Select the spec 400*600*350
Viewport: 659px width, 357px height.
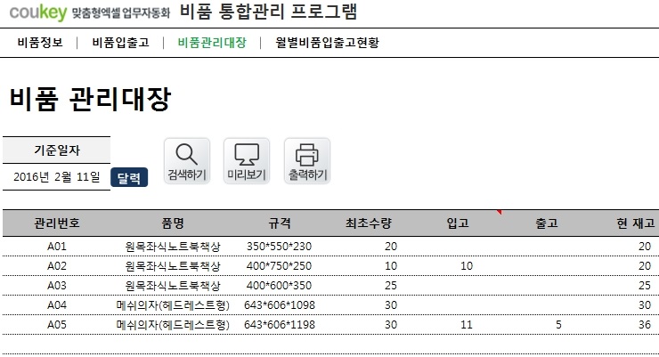(279, 286)
